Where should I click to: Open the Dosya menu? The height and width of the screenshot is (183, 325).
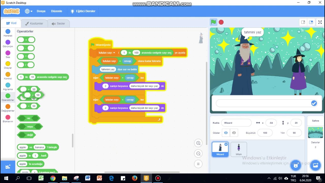41,11
